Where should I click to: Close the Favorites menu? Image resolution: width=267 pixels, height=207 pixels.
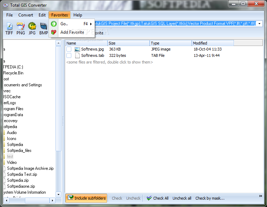59,15
